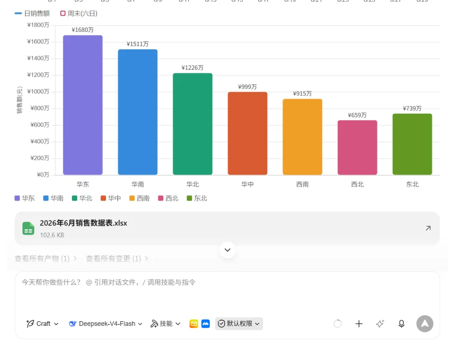
Task: Click the ¥739万 bar label
Action: (413, 109)
